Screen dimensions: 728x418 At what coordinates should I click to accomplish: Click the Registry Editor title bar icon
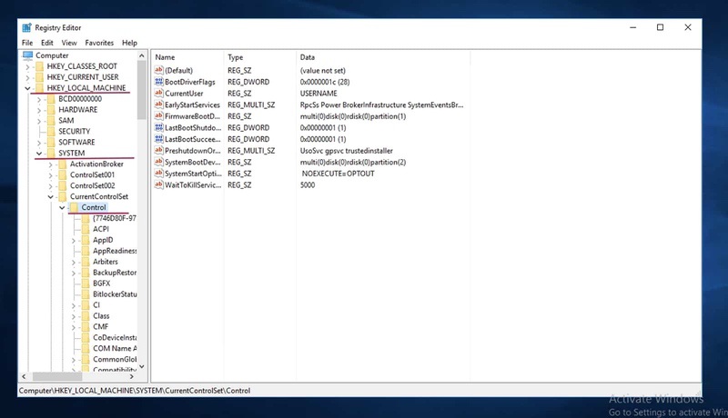click(x=27, y=28)
